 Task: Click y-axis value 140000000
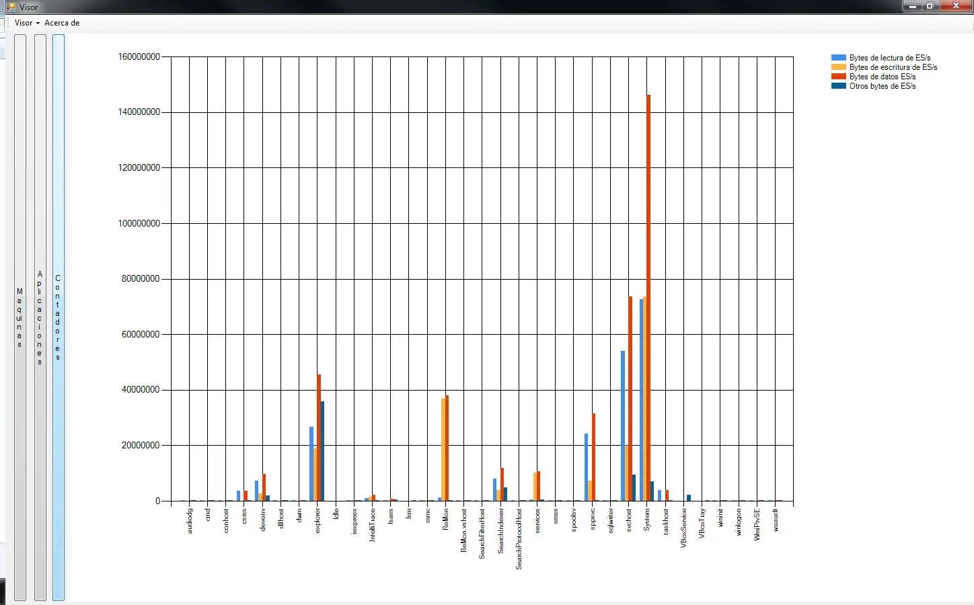click(x=139, y=112)
